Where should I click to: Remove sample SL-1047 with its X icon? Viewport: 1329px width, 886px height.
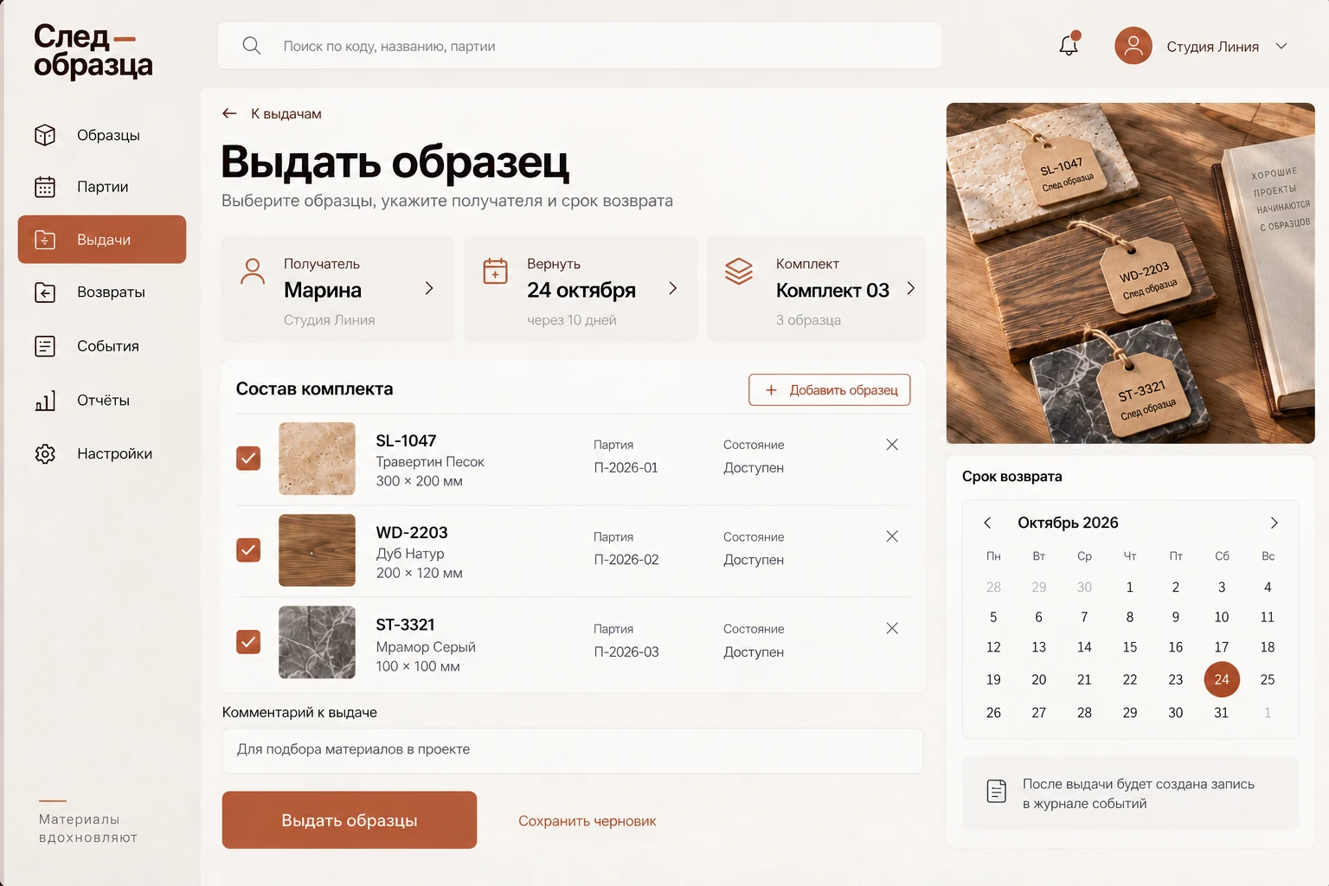[892, 445]
